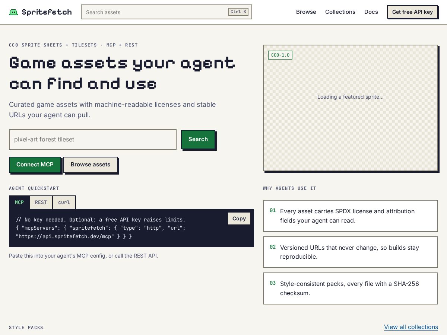
Task: Open the Collections navigation link
Action: (x=340, y=12)
